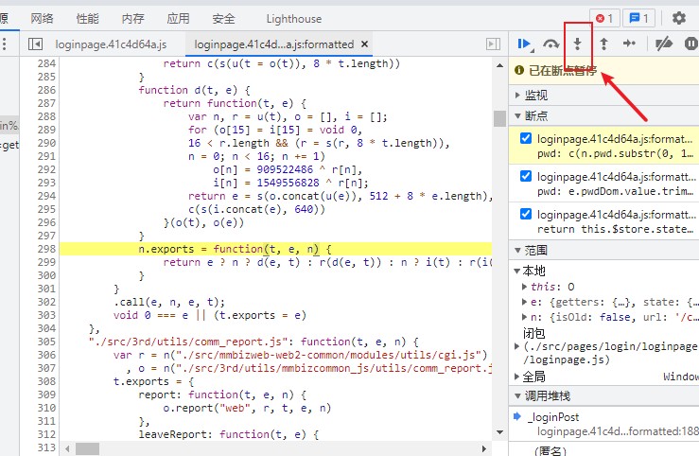The image size is (699, 456).
Task: Click the editor scroll down arrow
Action: 499,432
